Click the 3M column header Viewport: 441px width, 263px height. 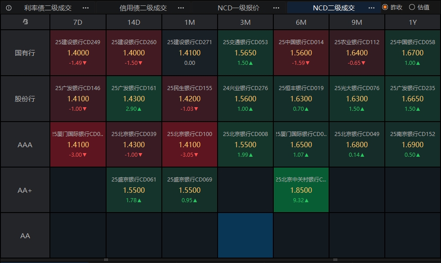(x=245, y=22)
